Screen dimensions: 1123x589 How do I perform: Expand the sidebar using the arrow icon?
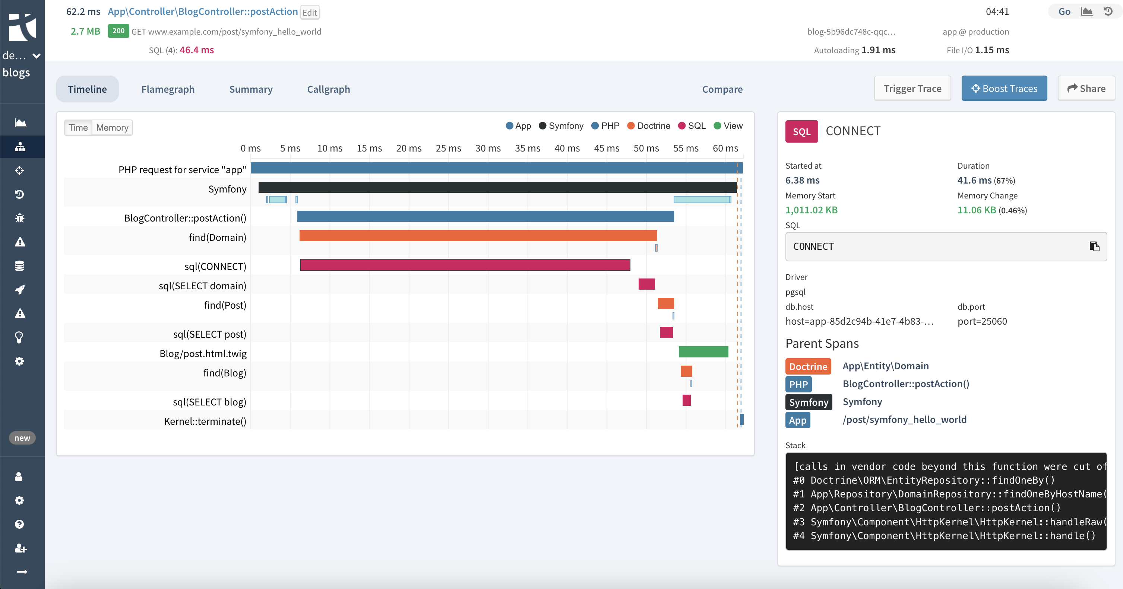(x=22, y=572)
